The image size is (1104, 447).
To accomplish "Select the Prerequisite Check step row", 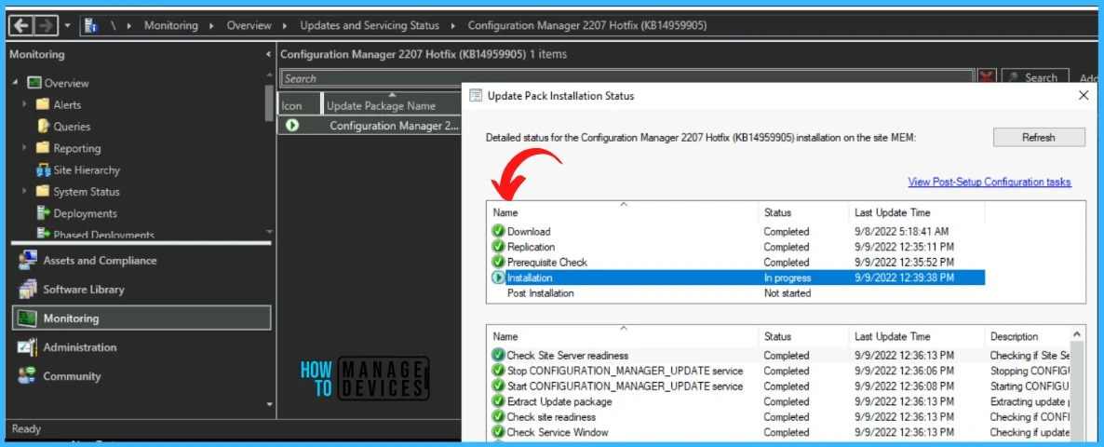I will click(737, 263).
